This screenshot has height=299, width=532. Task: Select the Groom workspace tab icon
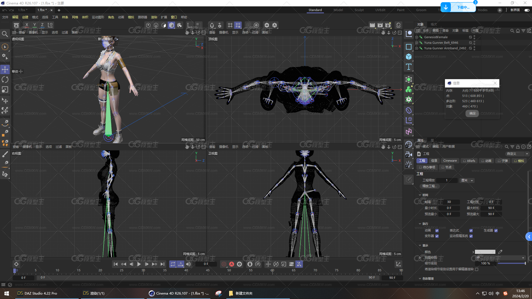[x=420, y=10]
